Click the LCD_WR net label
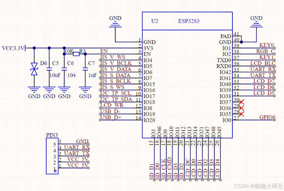Viewport: 284px width, 191px height. [x=112, y=105]
